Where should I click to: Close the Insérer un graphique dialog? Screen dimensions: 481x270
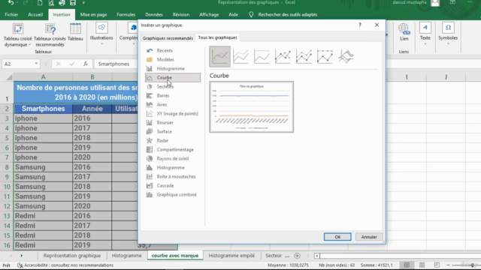377,25
